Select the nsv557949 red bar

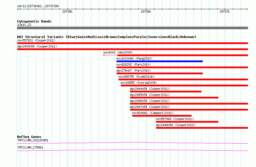(187, 122)
